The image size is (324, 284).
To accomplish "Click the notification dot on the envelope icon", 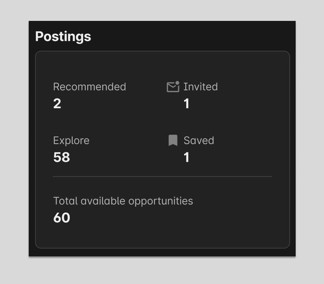I will (177, 83).
